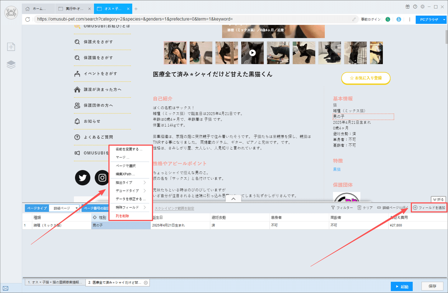
Task: Select the 性別 column header
Action: (121, 217)
